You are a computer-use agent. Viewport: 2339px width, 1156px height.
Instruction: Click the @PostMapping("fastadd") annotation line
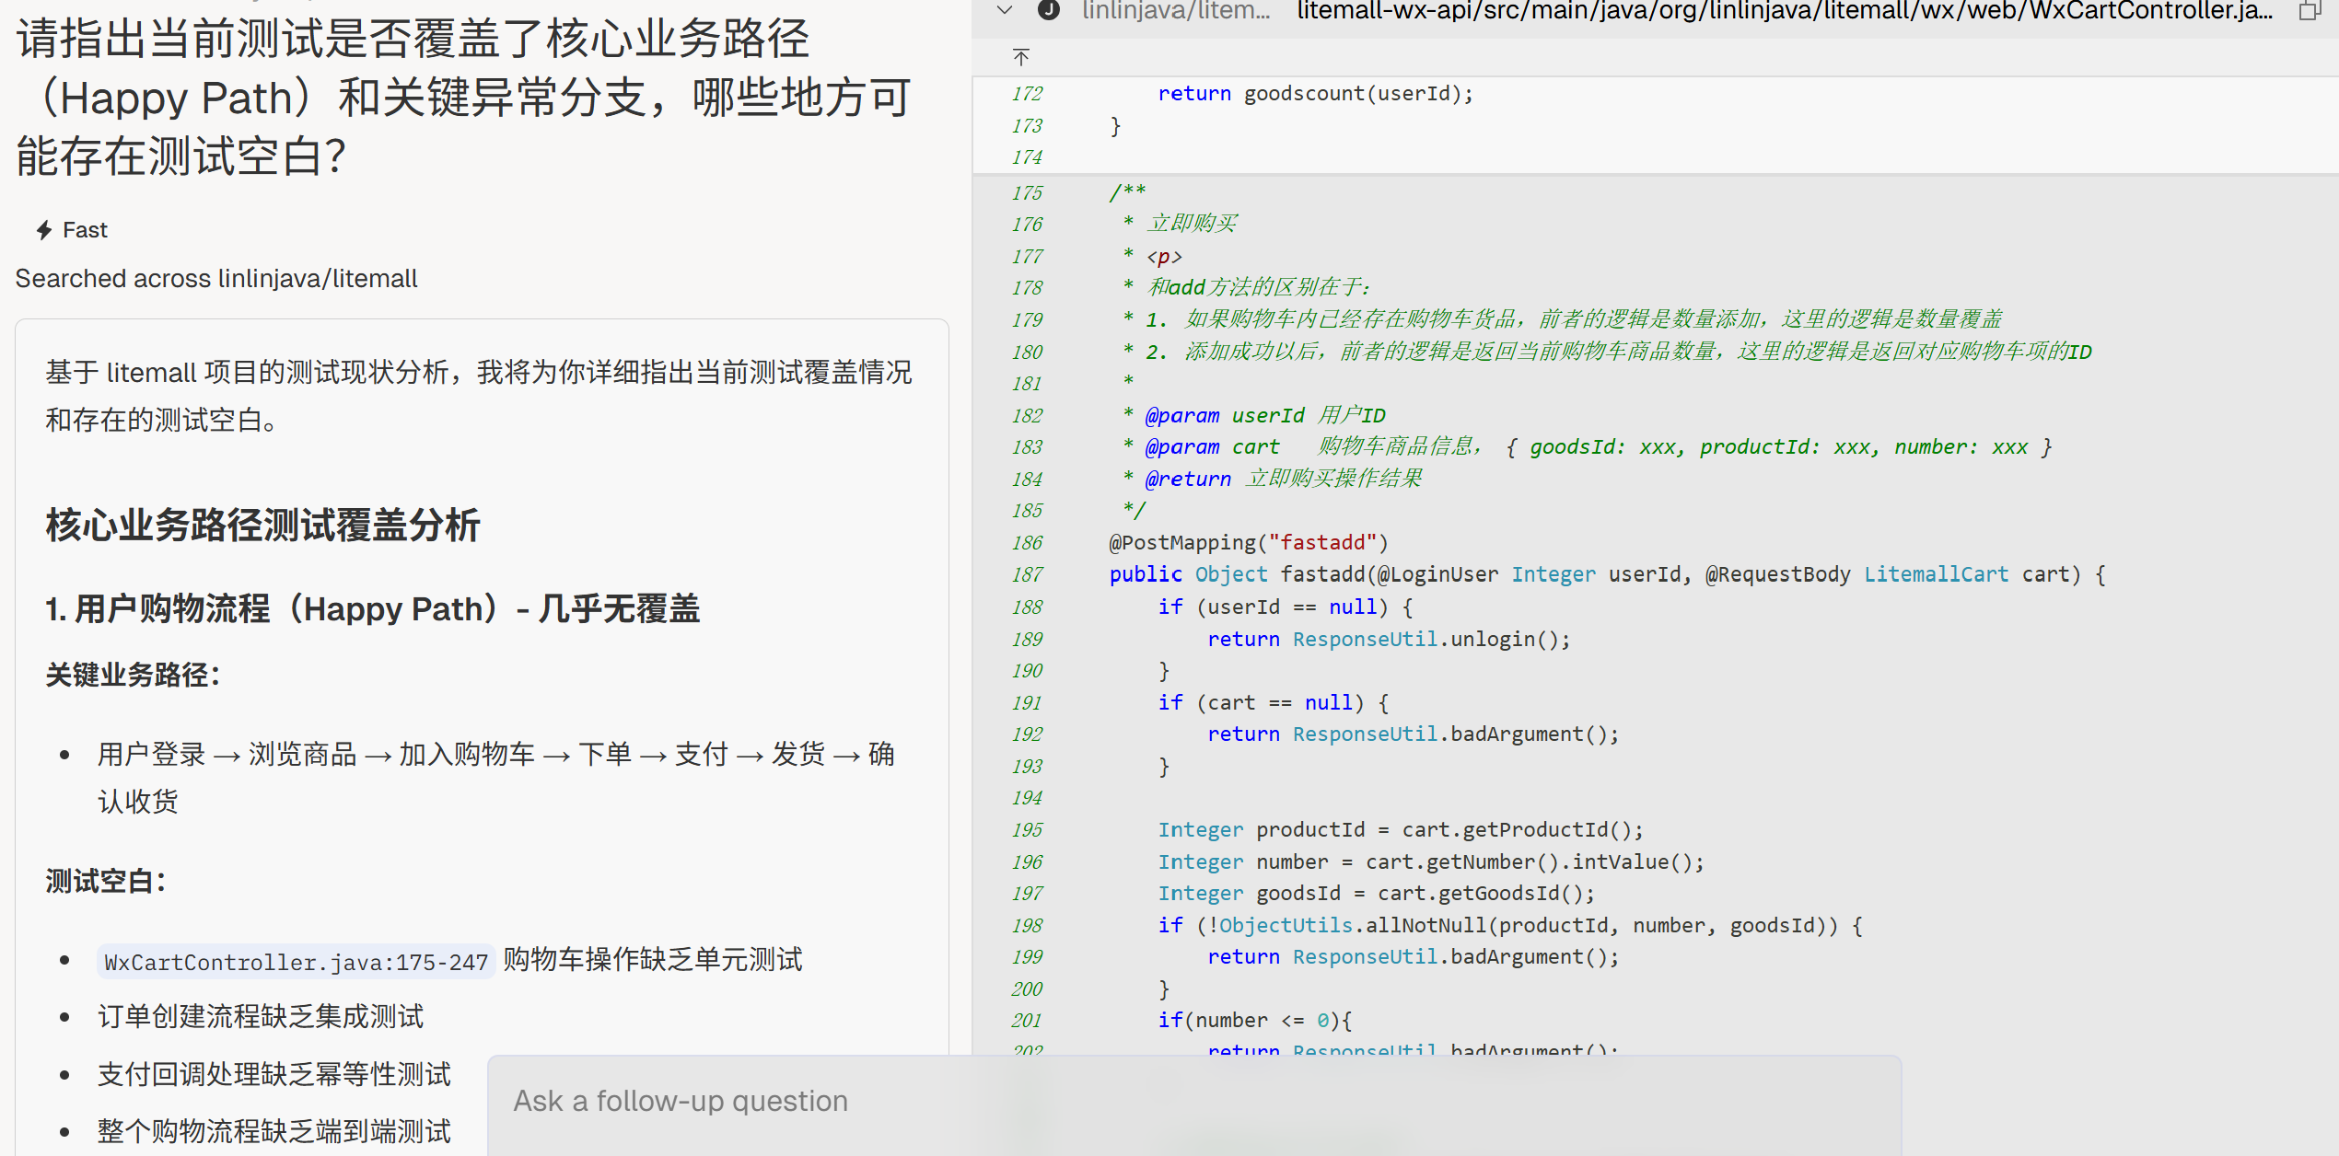pyautogui.click(x=1248, y=543)
